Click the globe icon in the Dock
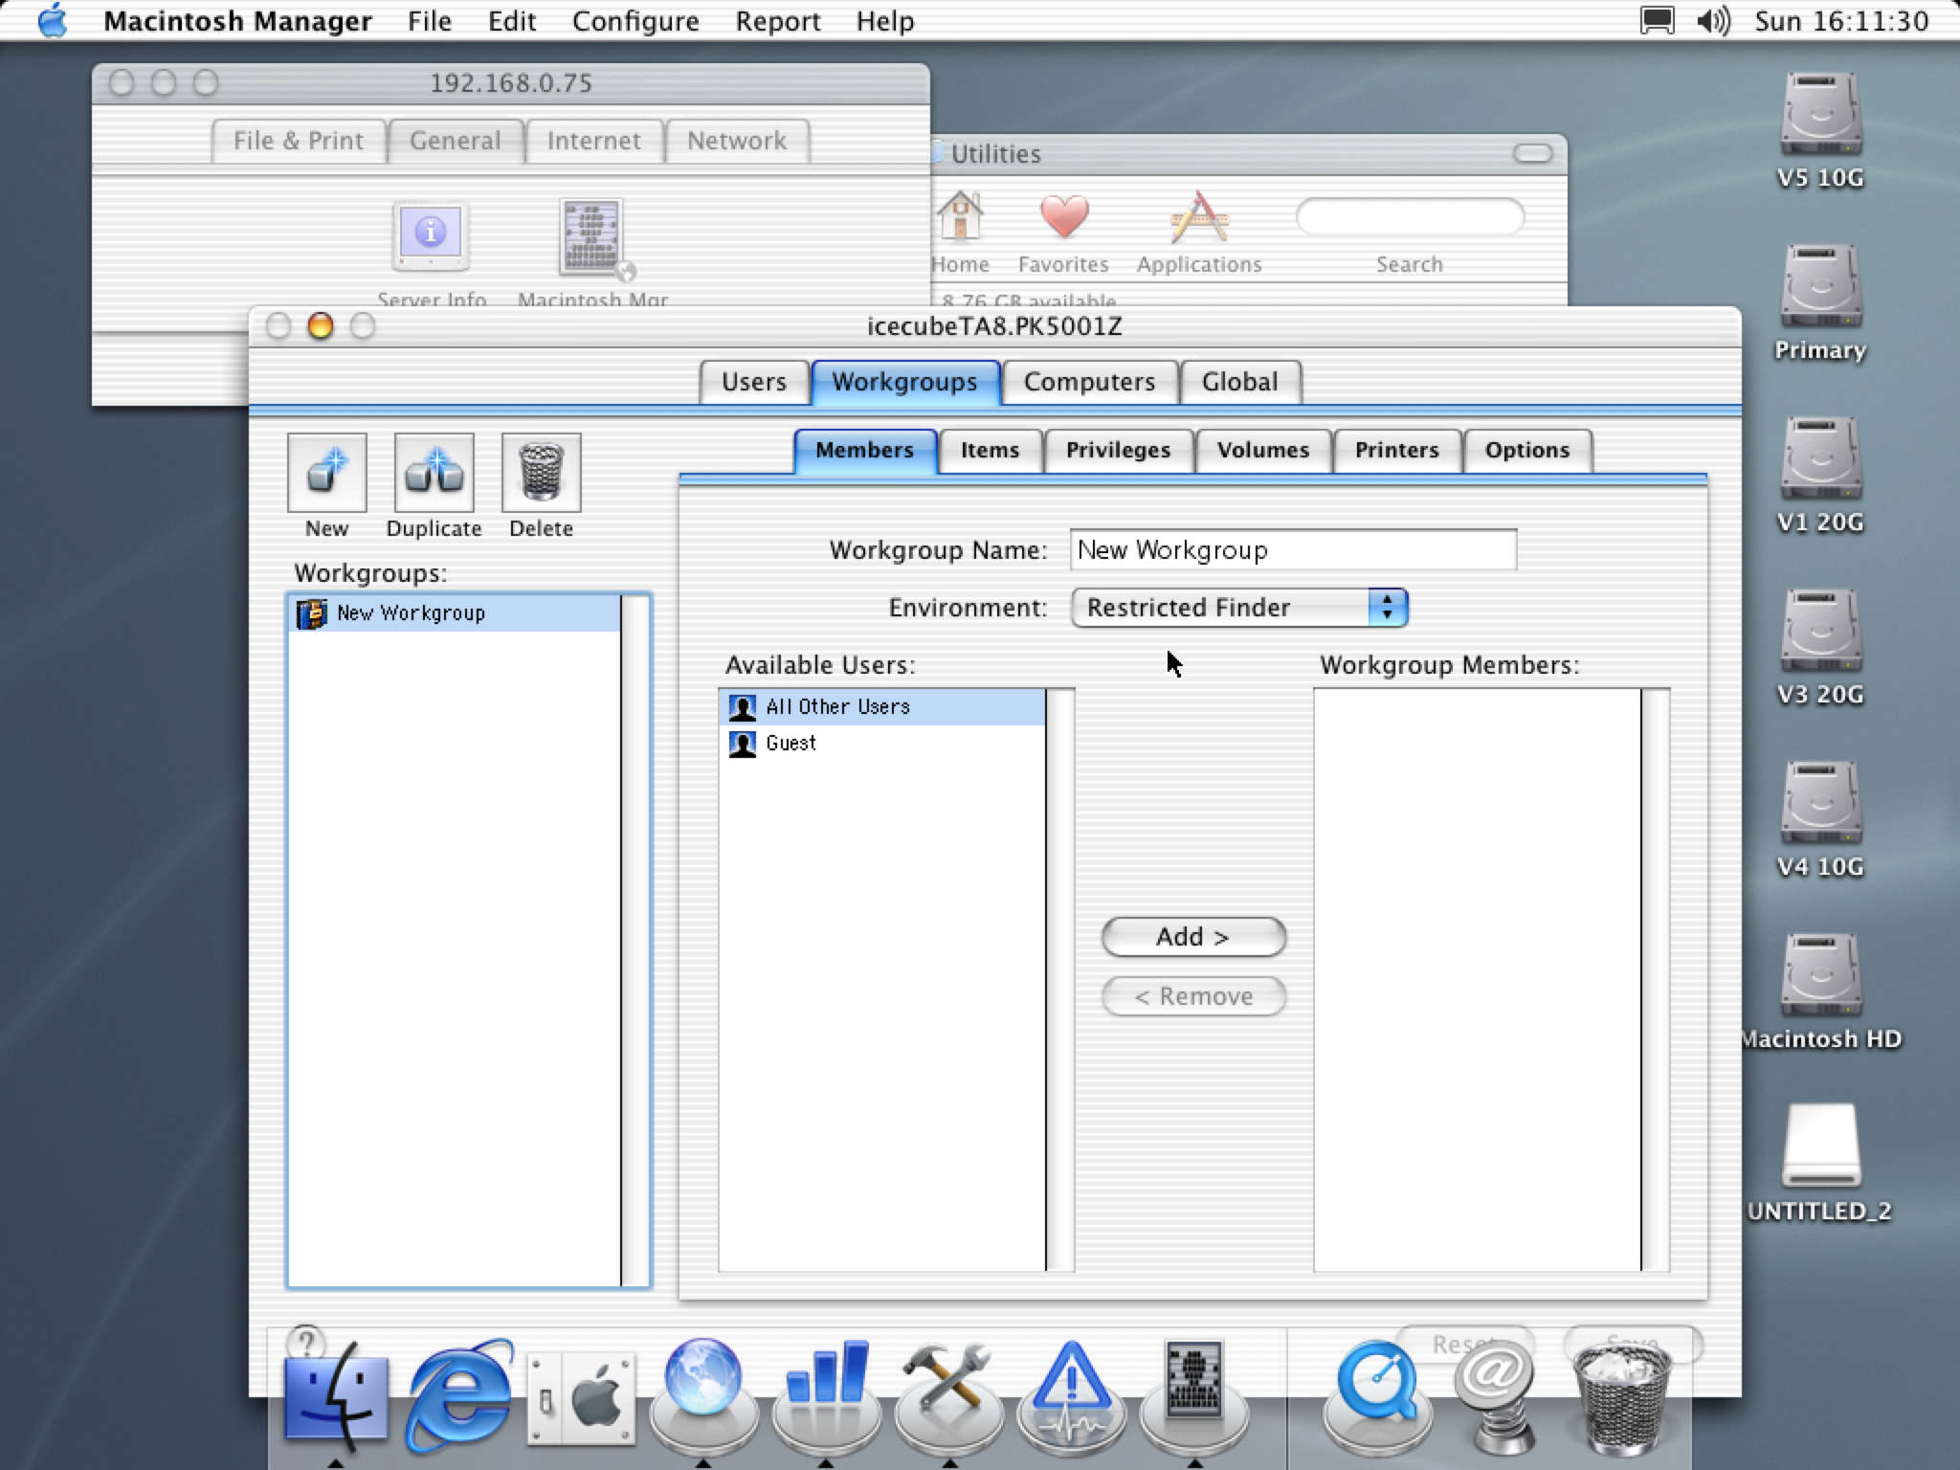Viewport: 1960px width, 1470px height. [x=703, y=1395]
